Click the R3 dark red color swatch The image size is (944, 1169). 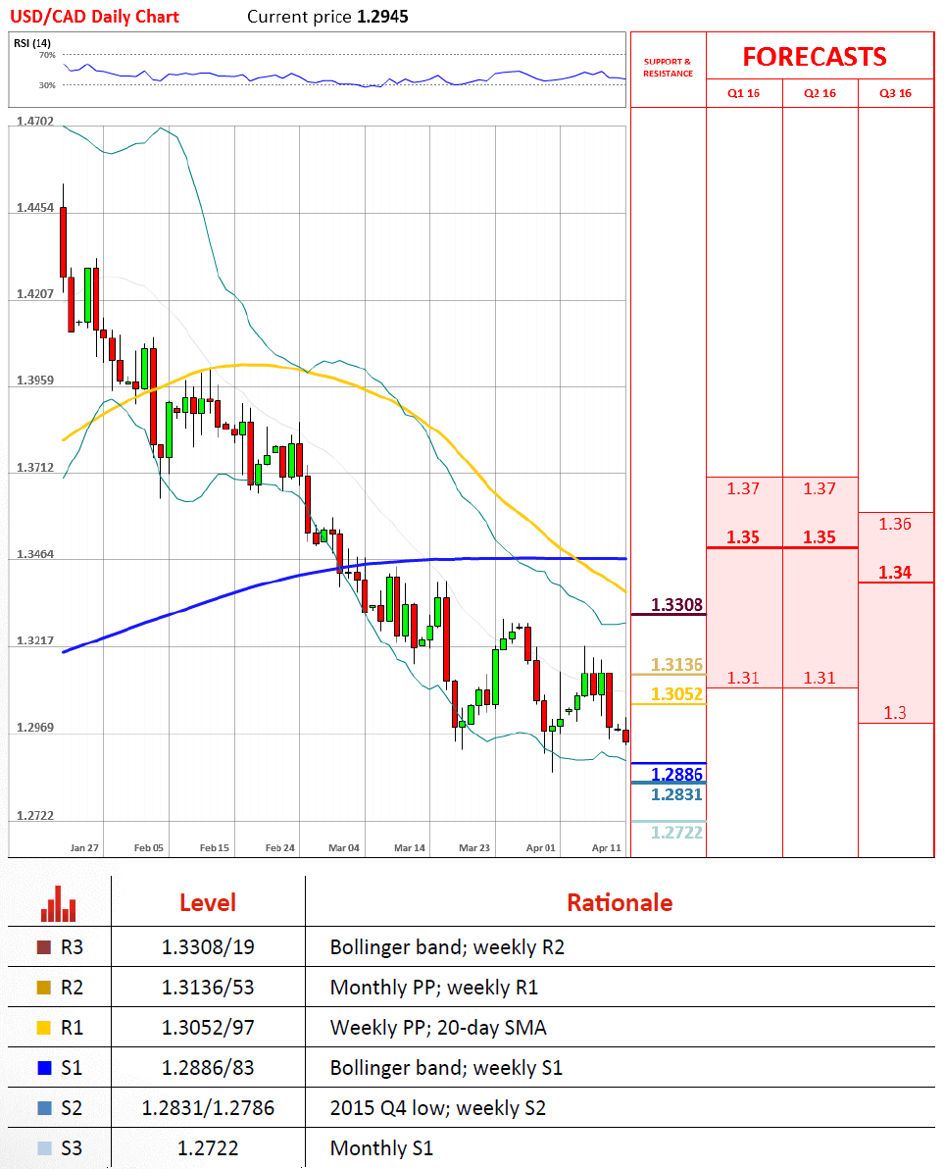click(x=44, y=947)
